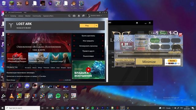Click the Windows Start button
The image size is (196, 110).
click(2, 108)
